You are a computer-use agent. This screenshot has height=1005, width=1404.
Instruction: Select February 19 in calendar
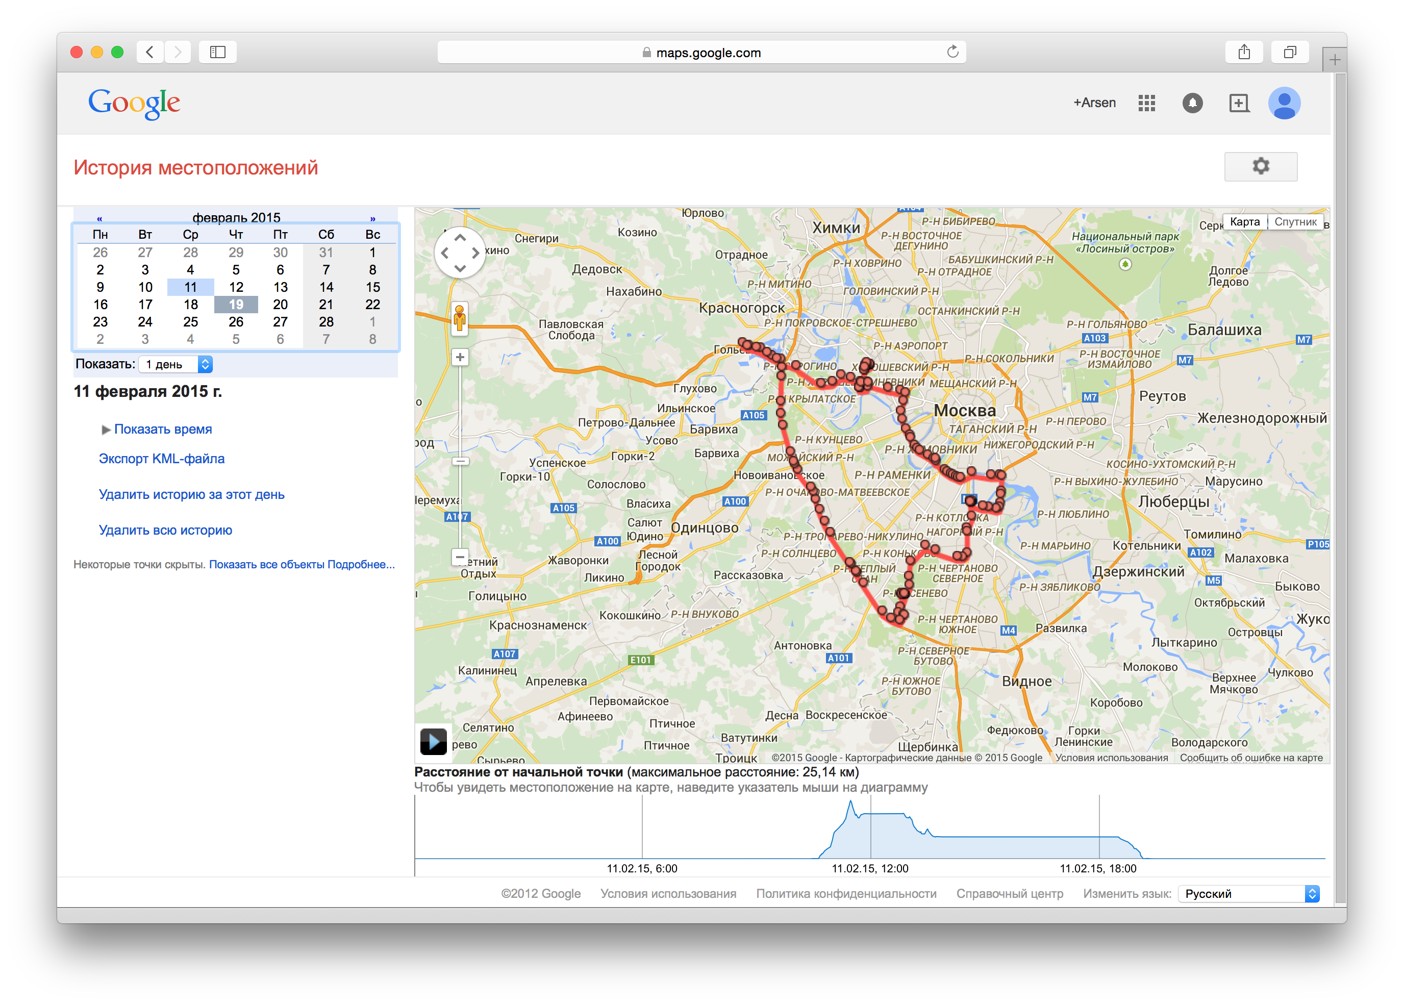[x=236, y=305]
